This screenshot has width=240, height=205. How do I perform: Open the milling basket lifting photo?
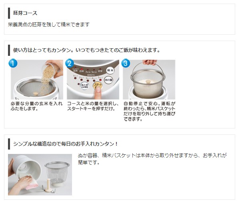(149, 79)
